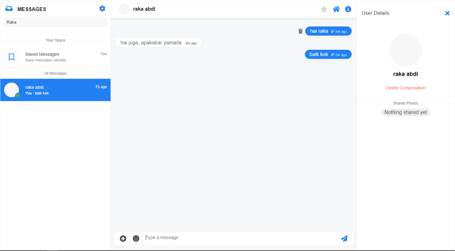Open the Saved Messages conversation
Image resolution: width=455 pixels, height=251 pixels.
55,57
